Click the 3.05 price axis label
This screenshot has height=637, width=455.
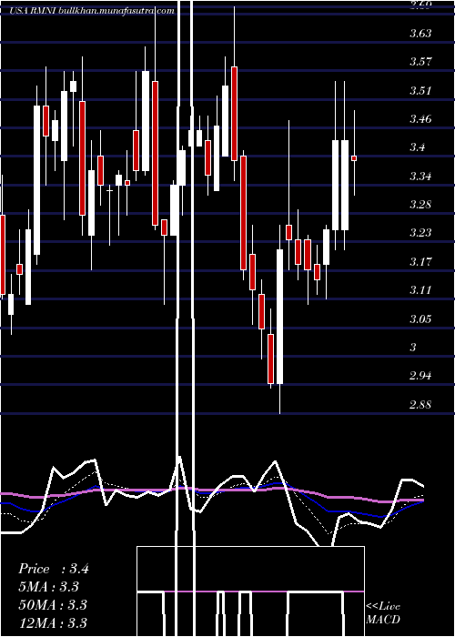click(x=420, y=318)
